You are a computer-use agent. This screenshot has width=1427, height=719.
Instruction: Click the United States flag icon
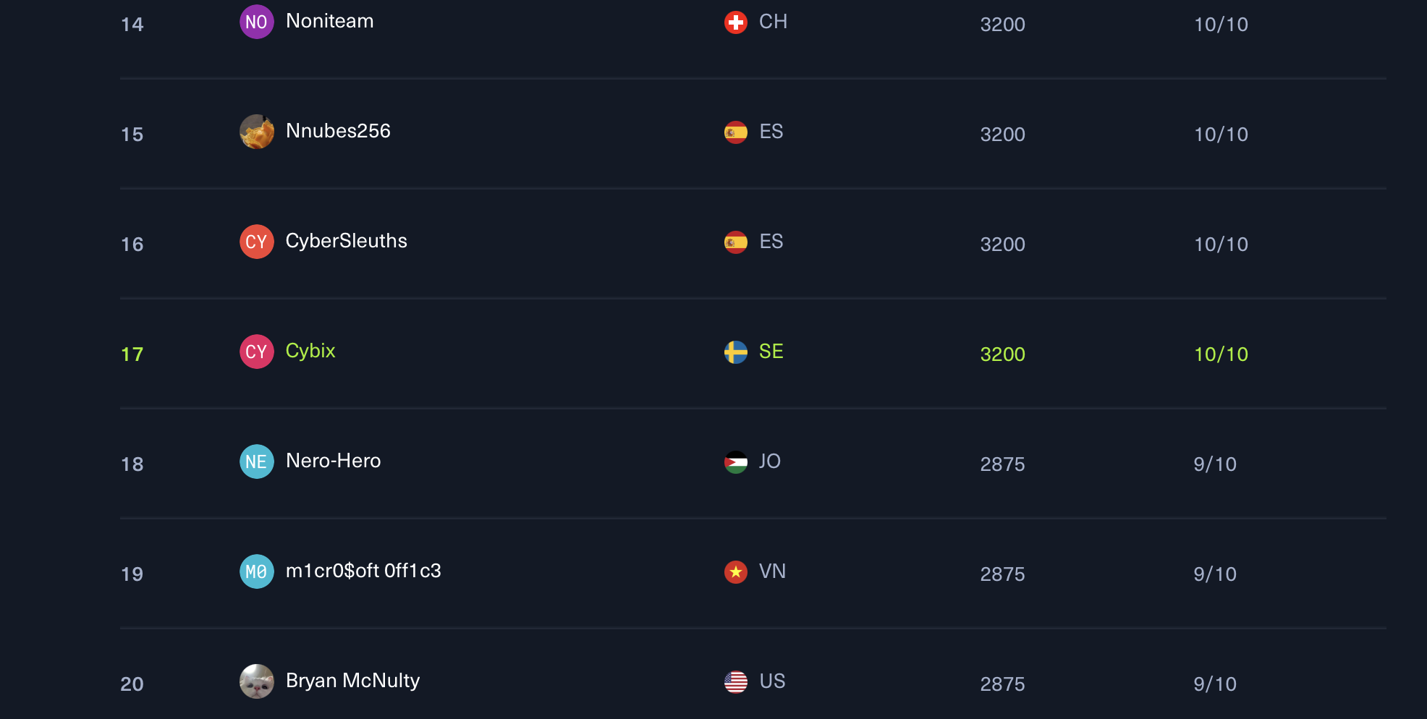[x=735, y=682]
